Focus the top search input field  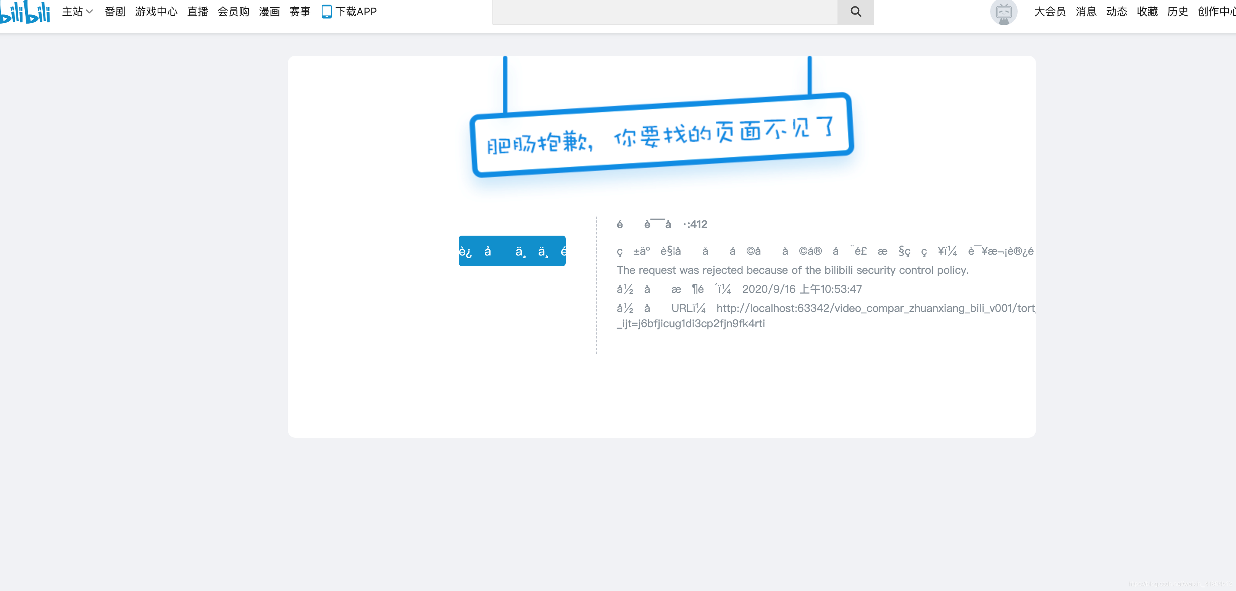[665, 11]
